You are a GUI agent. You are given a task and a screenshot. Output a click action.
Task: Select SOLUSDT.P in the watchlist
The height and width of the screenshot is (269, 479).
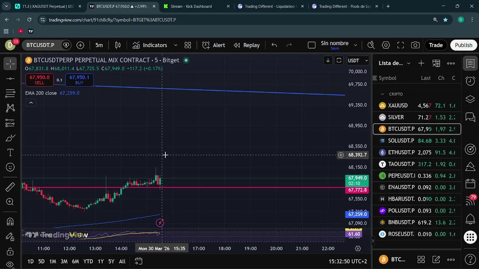(x=417, y=141)
